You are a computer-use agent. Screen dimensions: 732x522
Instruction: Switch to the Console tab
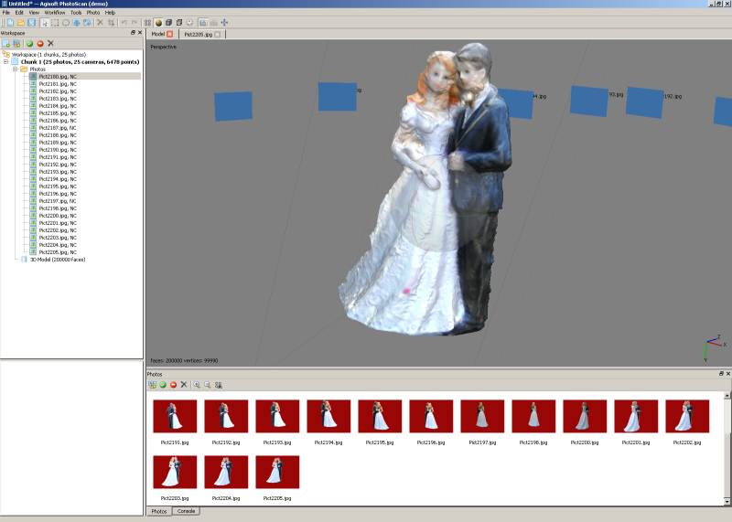point(186,511)
